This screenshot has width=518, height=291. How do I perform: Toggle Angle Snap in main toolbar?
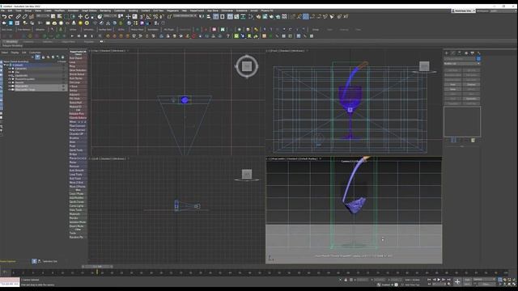[149, 16]
